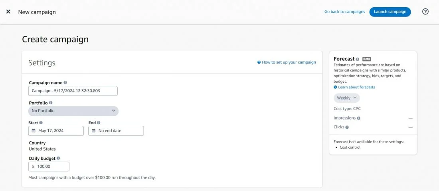The image size is (439, 191).
Task: Open Start date picker showing May 17, 2024
Action: tap(56, 131)
